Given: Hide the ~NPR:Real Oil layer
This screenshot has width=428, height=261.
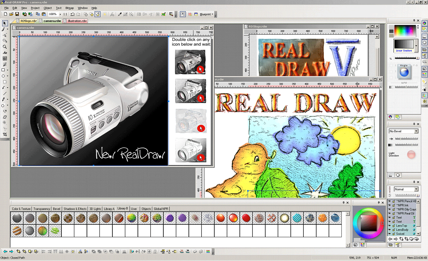Looking at the screenshot, I should click(x=389, y=213).
